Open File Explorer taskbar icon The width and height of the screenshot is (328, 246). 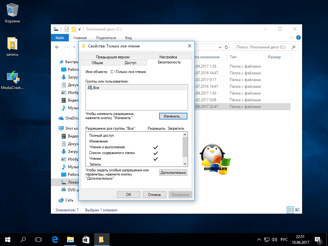pyautogui.click(x=70, y=240)
